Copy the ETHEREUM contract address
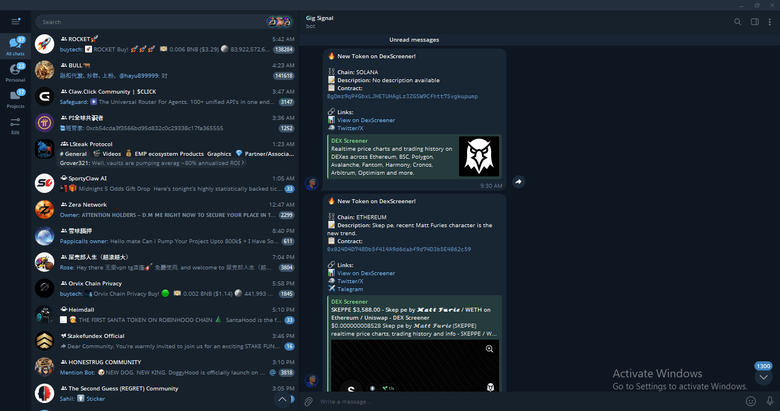The image size is (780, 411). [x=399, y=249]
